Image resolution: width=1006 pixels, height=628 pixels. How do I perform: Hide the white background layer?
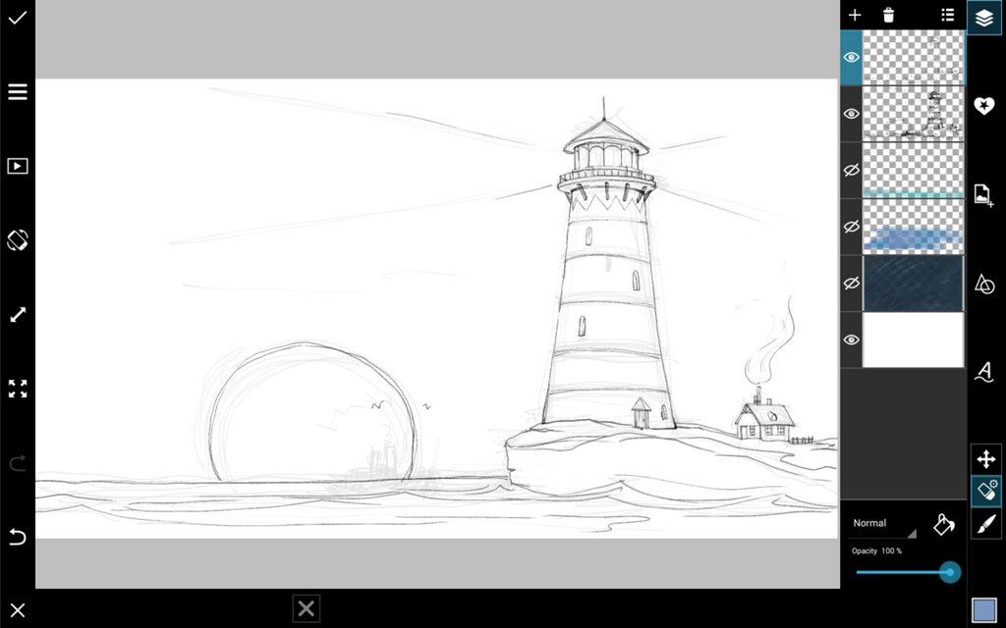coord(852,340)
